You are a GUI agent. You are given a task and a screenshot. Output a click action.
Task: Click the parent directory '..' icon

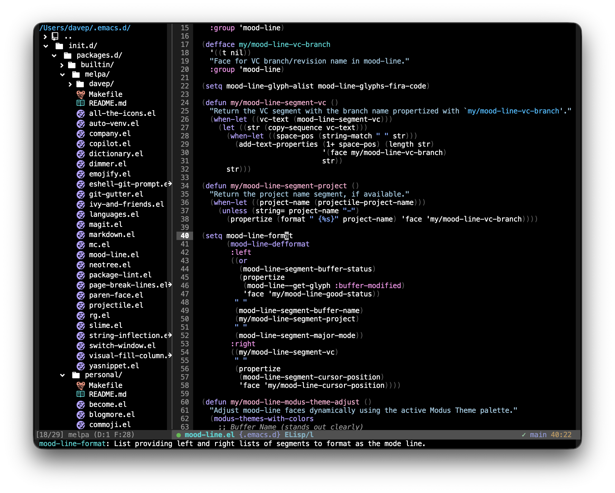(x=55, y=36)
